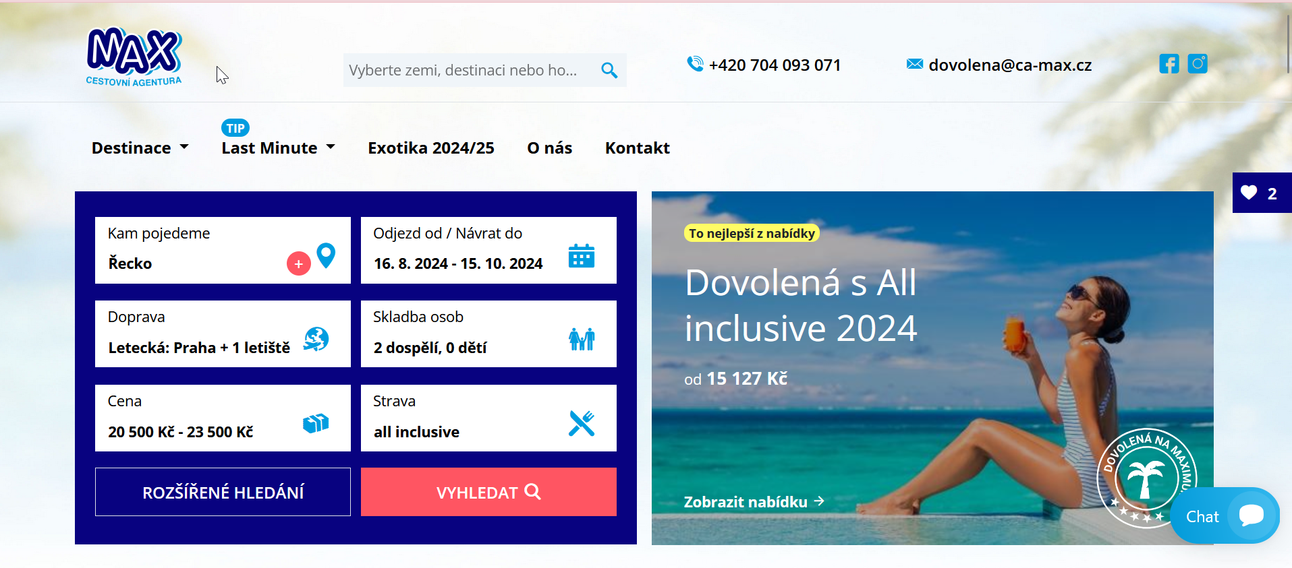The height and width of the screenshot is (568, 1292).
Task: Click the fork and knife Strava icon
Action: pos(582,423)
